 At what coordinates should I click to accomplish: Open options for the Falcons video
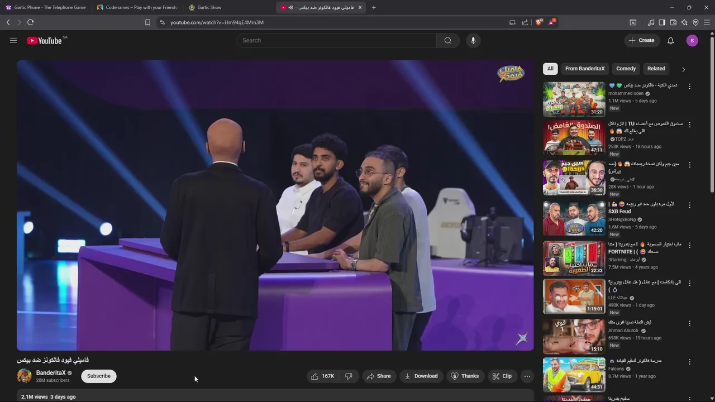689,362
